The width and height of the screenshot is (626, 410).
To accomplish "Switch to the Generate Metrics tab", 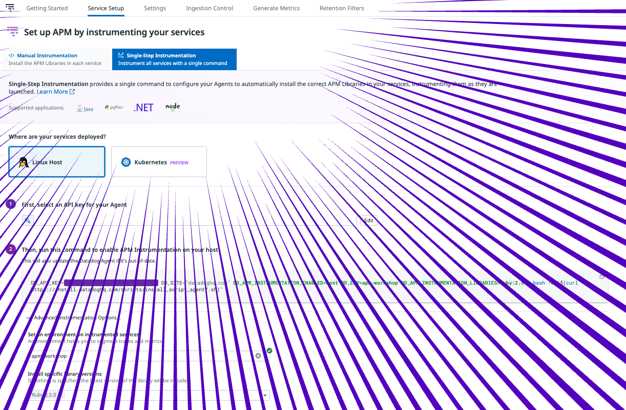I will [x=277, y=8].
